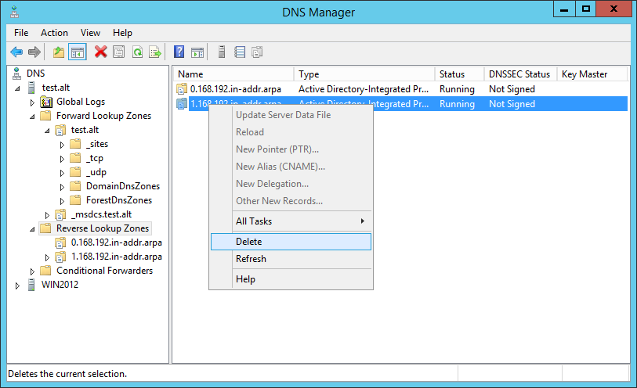Open the Action menu
This screenshot has height=388, width=637.
(54, 33)
